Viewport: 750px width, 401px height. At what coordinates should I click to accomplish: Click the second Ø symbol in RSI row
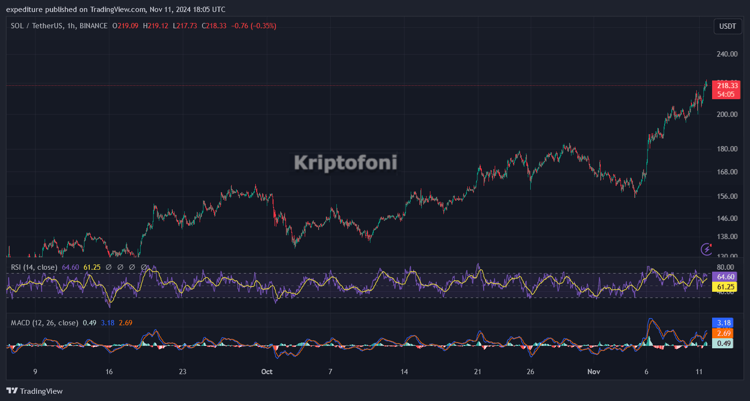tap(120, 267)
